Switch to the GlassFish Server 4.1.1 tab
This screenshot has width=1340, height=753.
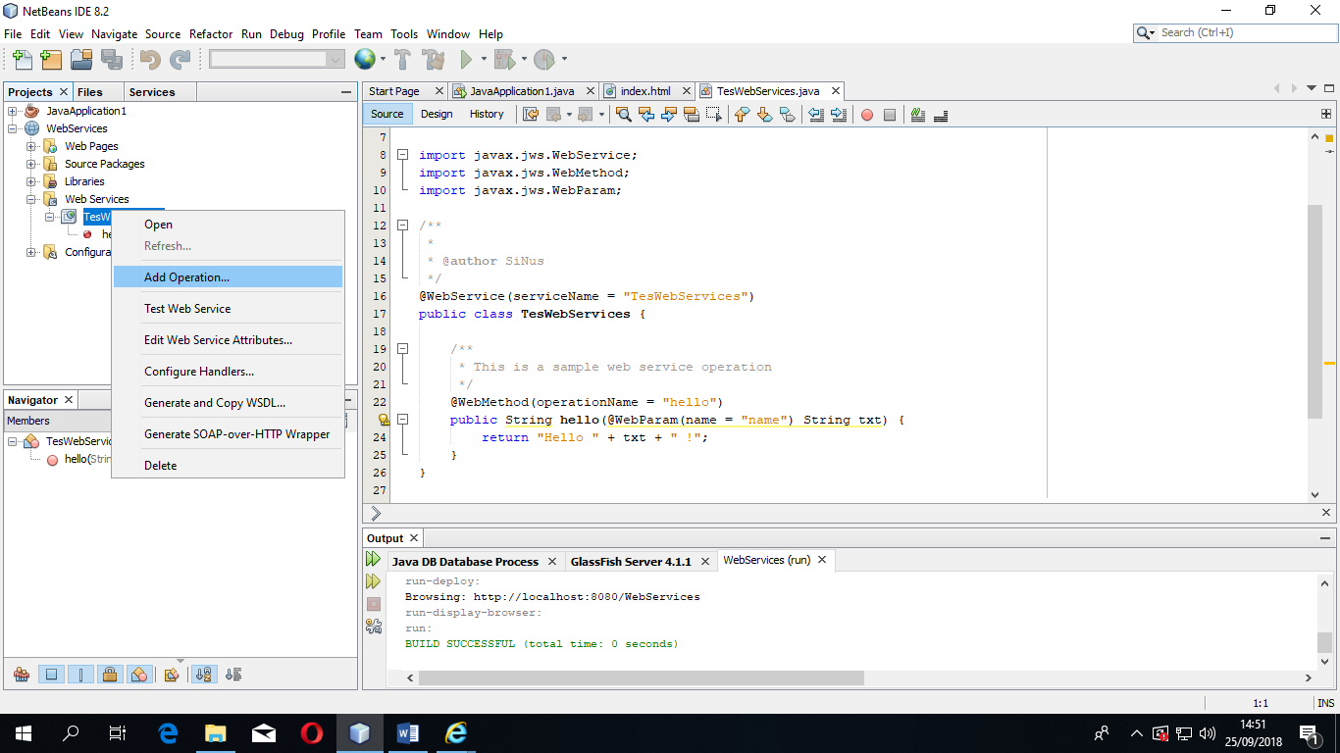coord(630,562)
